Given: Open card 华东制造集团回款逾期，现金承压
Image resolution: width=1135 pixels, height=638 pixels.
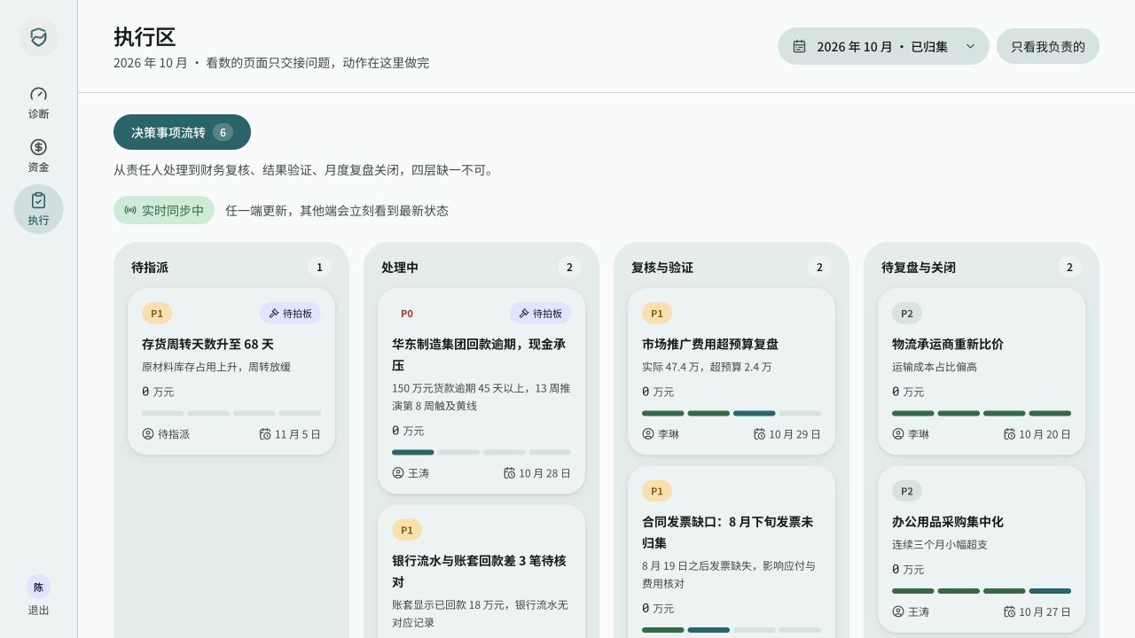Looking at the screenshot, I should (481, 391).
